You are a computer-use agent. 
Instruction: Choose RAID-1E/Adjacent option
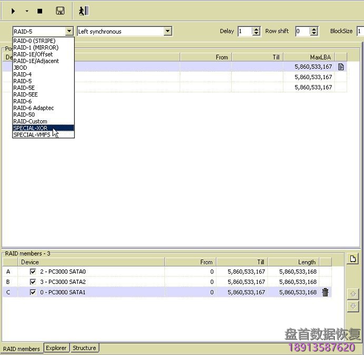[43, 61]
